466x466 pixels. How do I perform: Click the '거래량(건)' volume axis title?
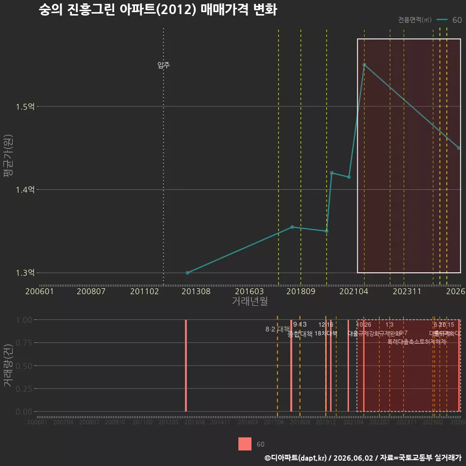point(8,366)
